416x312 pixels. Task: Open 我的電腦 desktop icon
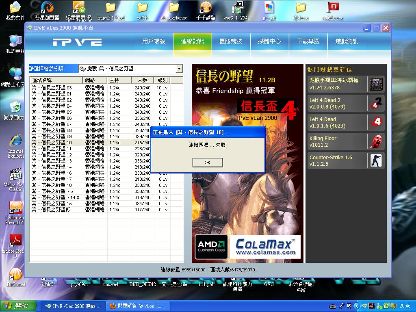[x=15, y=43]
